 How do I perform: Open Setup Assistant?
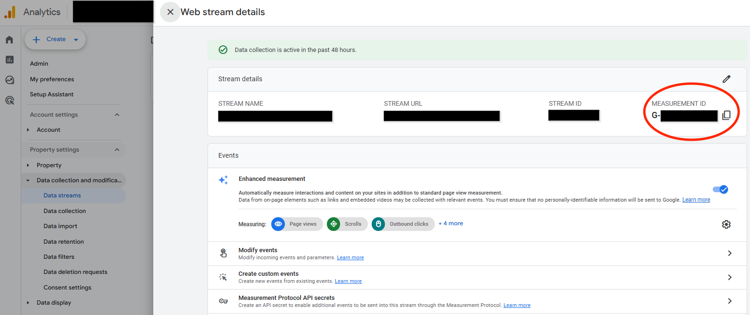(52, 94)
